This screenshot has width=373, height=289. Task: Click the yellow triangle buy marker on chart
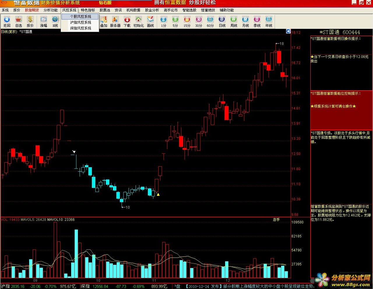click(158, 194)
